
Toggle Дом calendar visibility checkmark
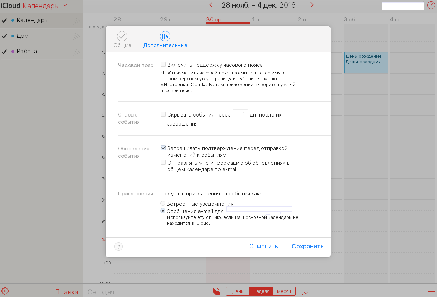[4, 36]
